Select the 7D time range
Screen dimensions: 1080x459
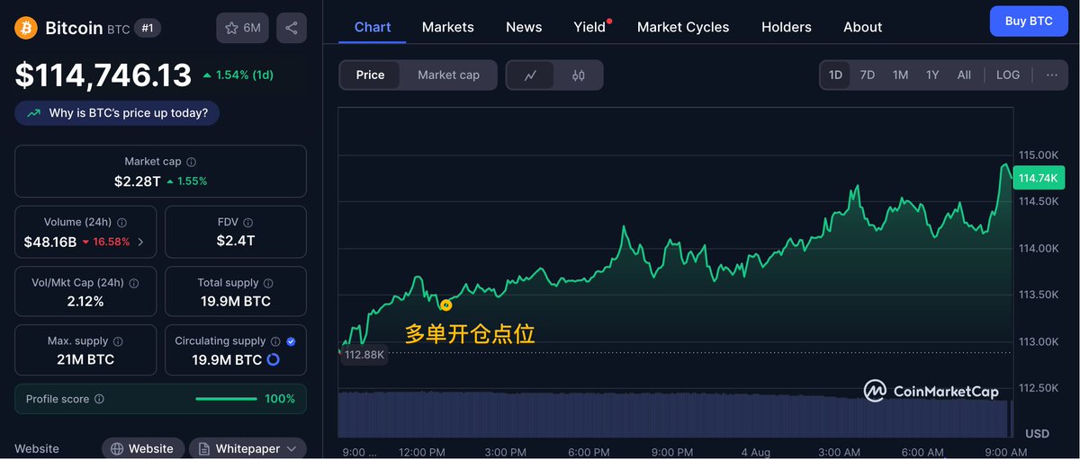868,75
